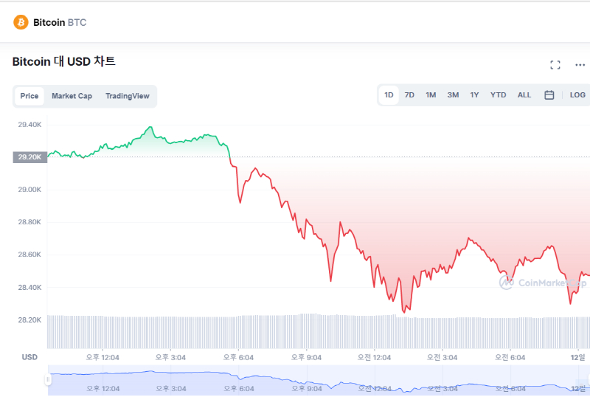Click the left handle of range slider
The width and height of the screenshot is (590, 397).
click(48, 380)
